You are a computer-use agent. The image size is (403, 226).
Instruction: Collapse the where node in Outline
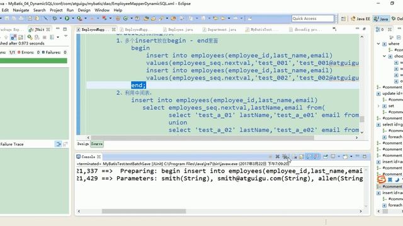pyautogui.click(x=378, y=43)
